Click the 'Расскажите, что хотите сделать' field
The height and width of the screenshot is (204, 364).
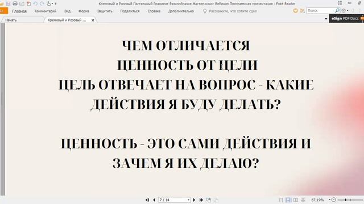pos(233,11)
